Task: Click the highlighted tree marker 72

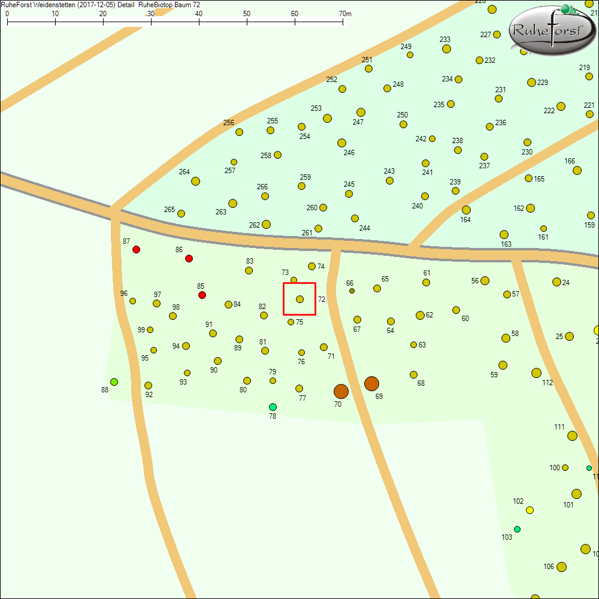Action: coord(299,299)
